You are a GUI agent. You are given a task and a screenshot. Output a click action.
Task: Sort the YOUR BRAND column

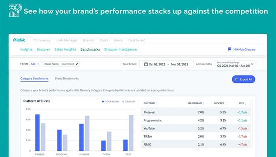tap(204, 104)
